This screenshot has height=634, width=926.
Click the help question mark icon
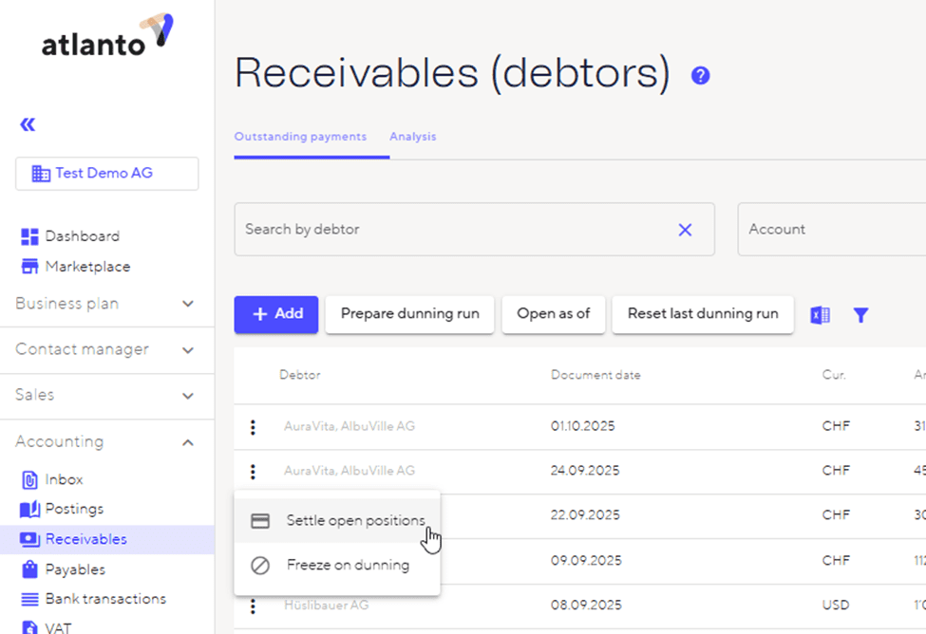(x=700, y=76)
